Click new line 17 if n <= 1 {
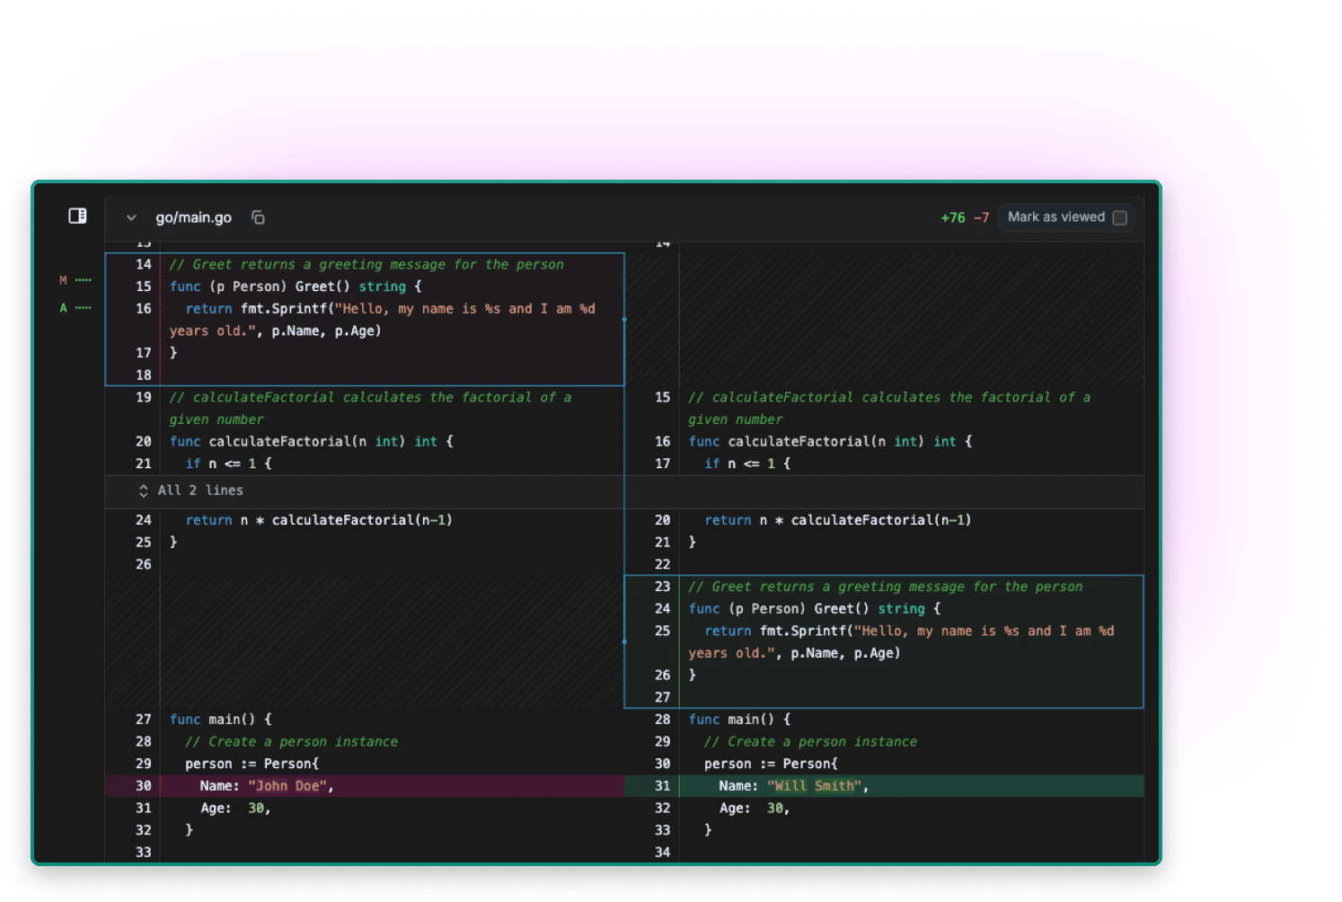 747,464
